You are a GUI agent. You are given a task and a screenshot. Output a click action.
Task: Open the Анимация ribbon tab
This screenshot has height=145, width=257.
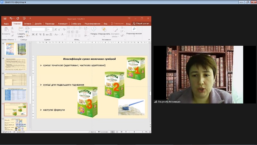pyautogui.click(x=63, y=24)
